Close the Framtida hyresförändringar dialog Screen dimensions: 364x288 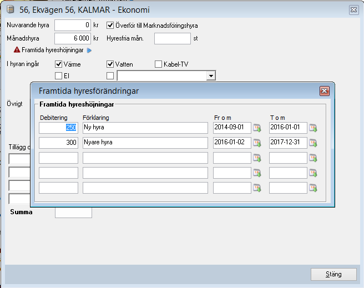[x=325, y=91]
